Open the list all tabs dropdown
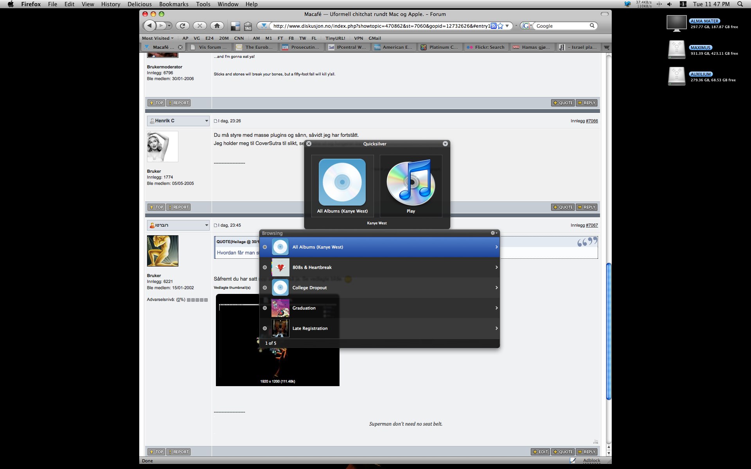Image resolution: width=751 pixels, height=469 pixels. click(x=607, y=47)
